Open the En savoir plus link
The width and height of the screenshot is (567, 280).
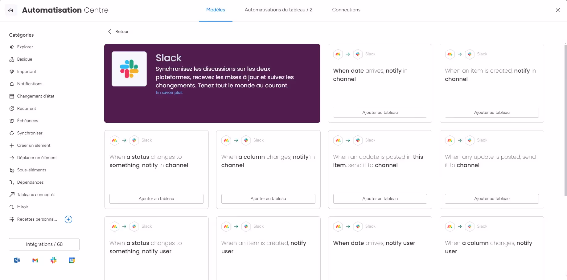click(169, 93)
